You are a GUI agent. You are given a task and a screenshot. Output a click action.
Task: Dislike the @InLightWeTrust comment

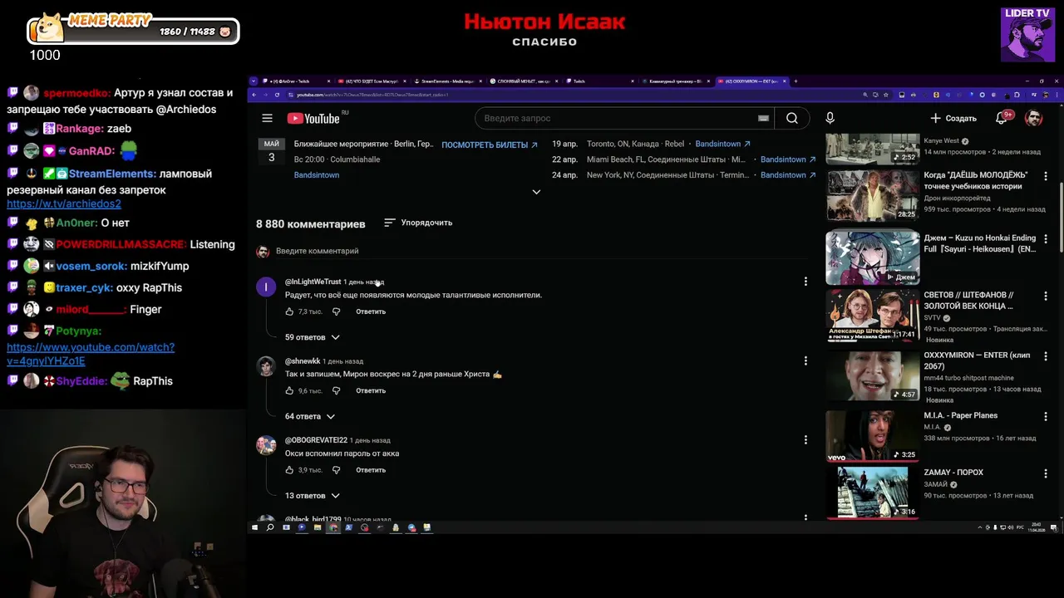tap(336, 311)
